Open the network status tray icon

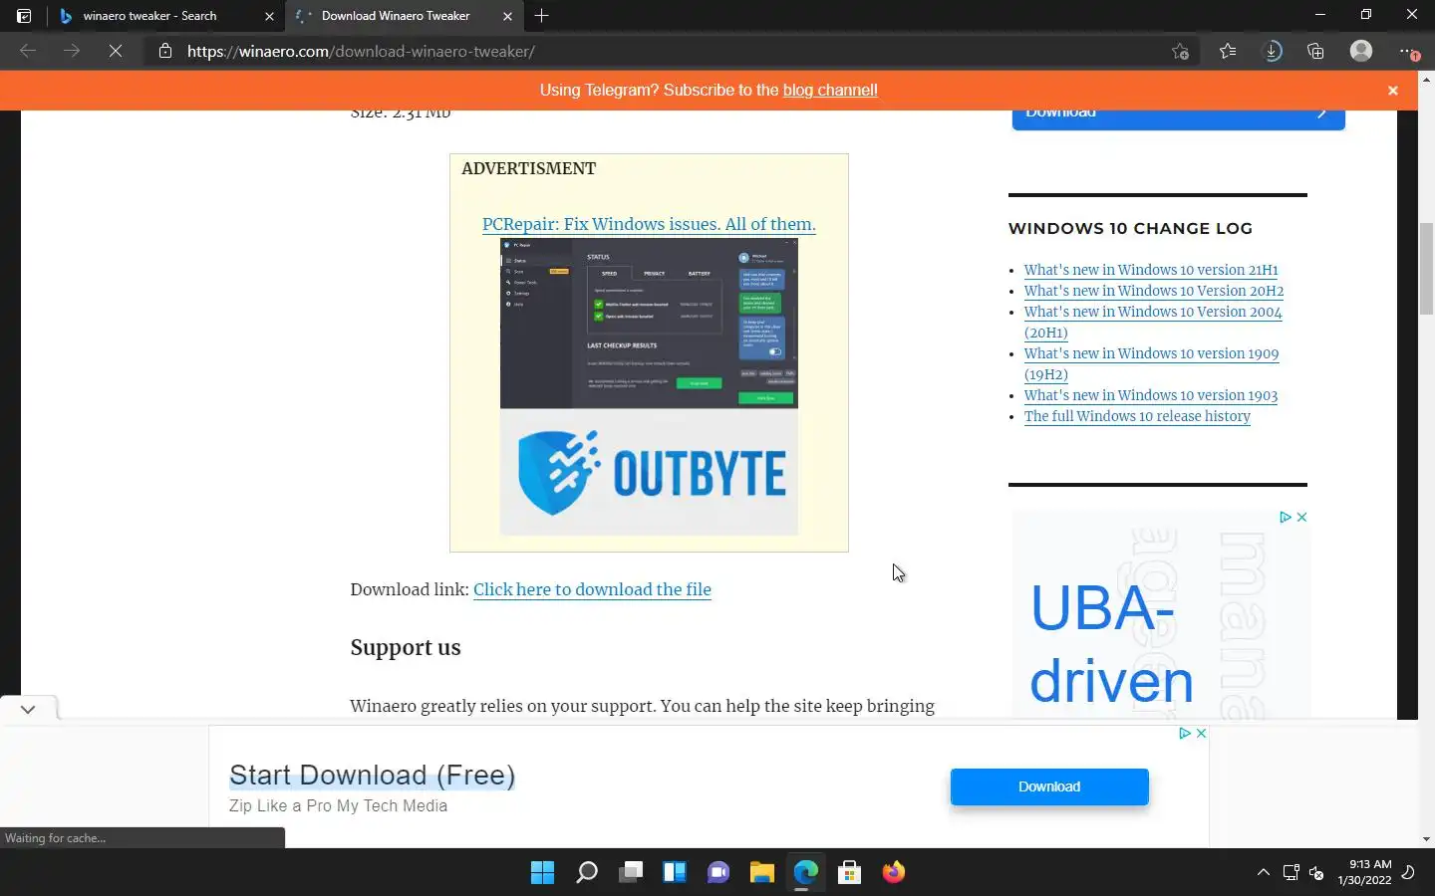(x=1291, y=872)
